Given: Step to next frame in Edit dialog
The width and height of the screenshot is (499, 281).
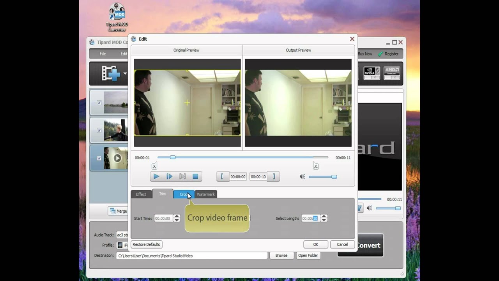Looking at the screenshot, I should [169, 176].
